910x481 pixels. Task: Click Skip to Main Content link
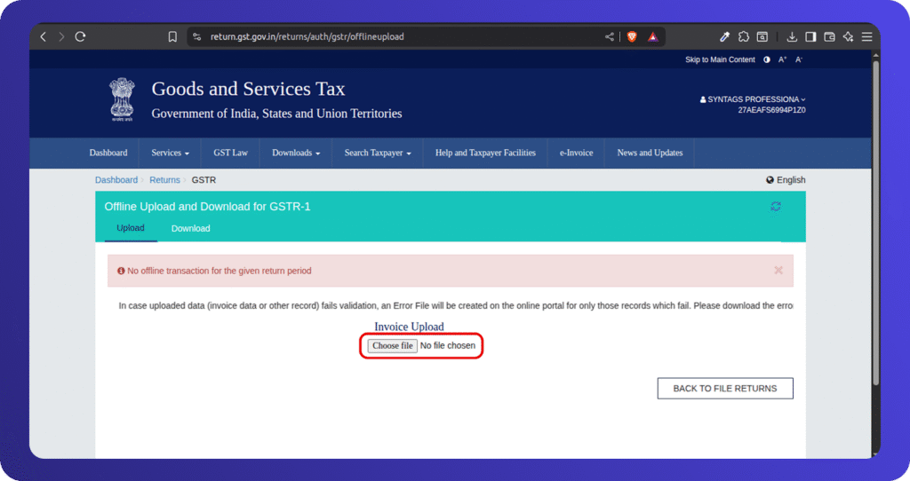point(720,59)
